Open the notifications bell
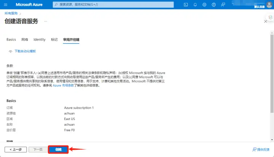This screenshot has width=274, height=157. click(x=195, y=5)
